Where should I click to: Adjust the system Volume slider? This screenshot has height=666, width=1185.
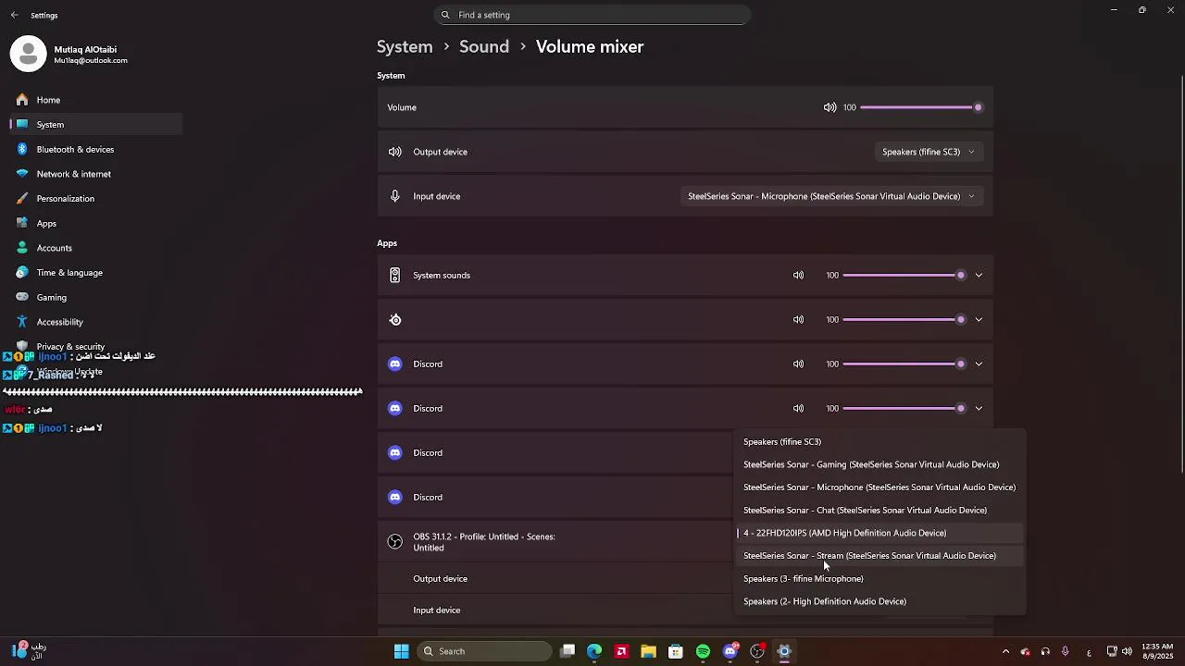click(920, 107)
